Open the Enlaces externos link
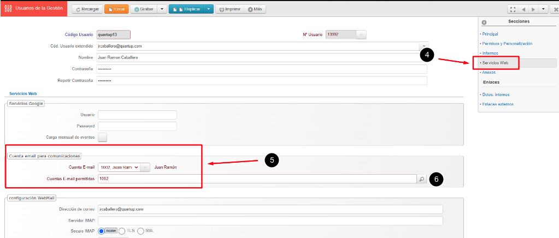 tap(497, 104)
